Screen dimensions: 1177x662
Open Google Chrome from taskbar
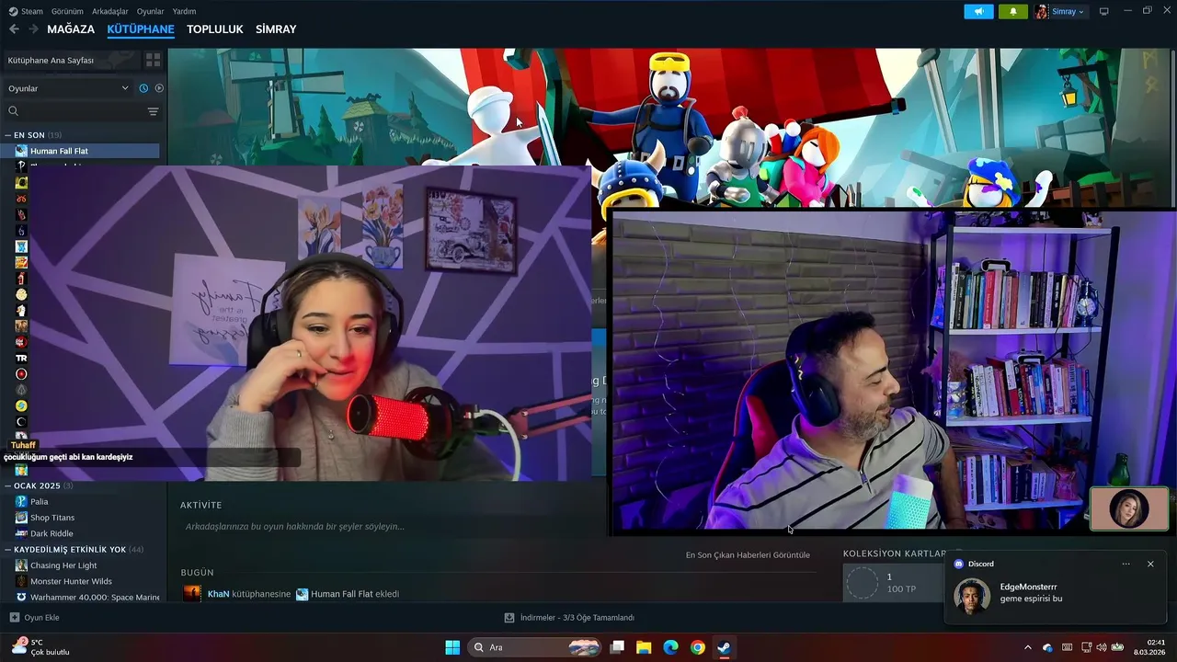[698, 647]
